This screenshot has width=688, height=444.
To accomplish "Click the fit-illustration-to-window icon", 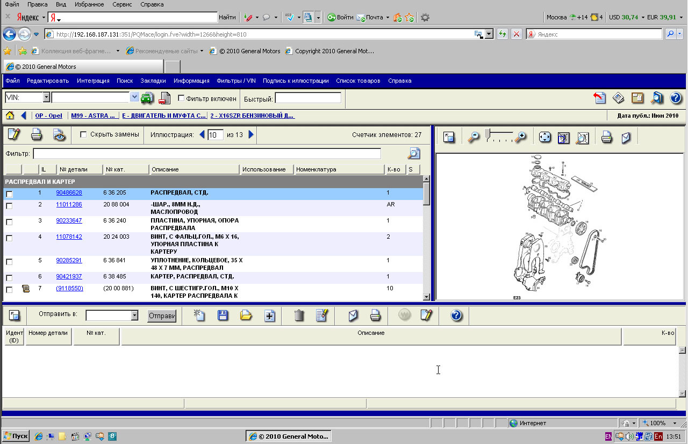I will pyautogui.click(x=545, y=138).
